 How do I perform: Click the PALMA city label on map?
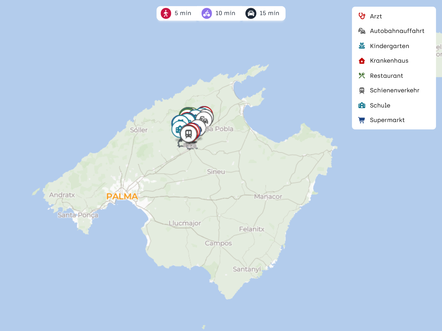[122, 196]
